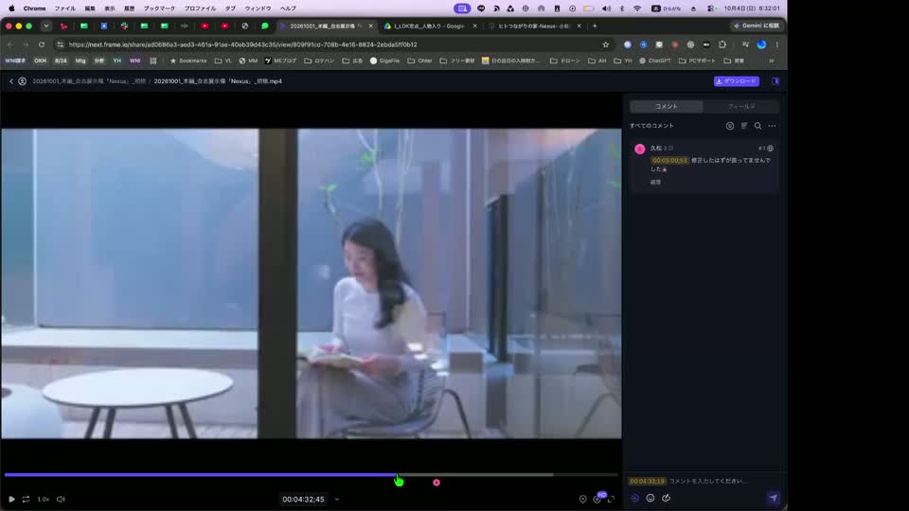The height and width of the screenshot is (511, 909).
Task: Toggle the comment time range icon
Action: point(634,498)
